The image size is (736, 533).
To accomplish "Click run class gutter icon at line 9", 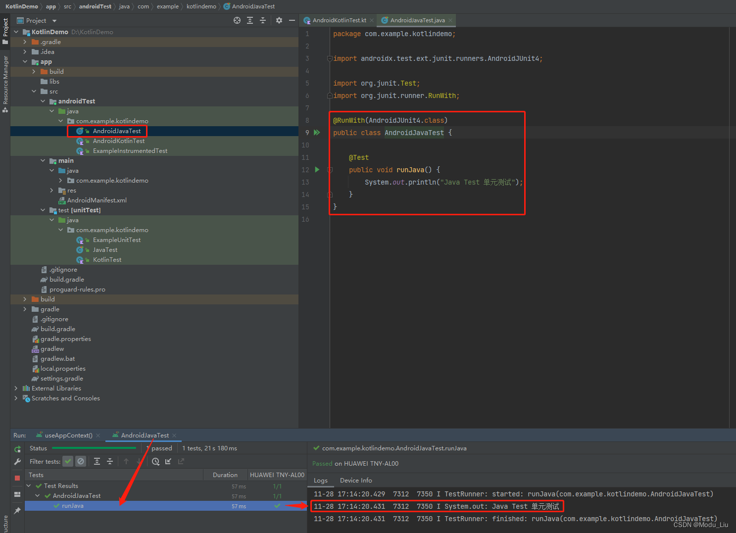I will (317, 133).
